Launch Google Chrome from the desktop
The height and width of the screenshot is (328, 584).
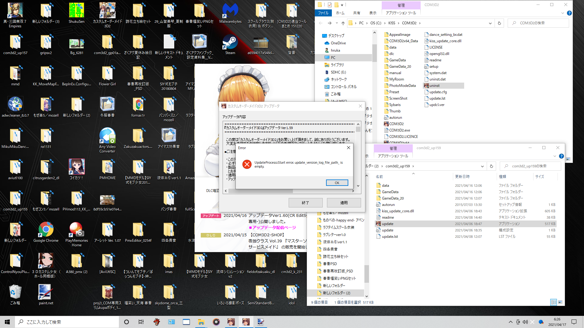pyautogui.click(x=46, y=232)
